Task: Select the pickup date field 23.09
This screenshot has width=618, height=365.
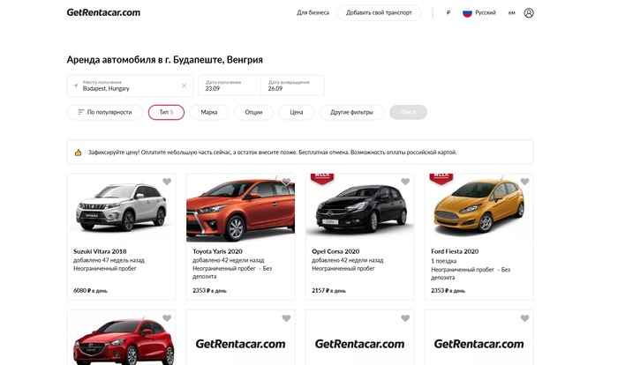Action: (228, 86)
